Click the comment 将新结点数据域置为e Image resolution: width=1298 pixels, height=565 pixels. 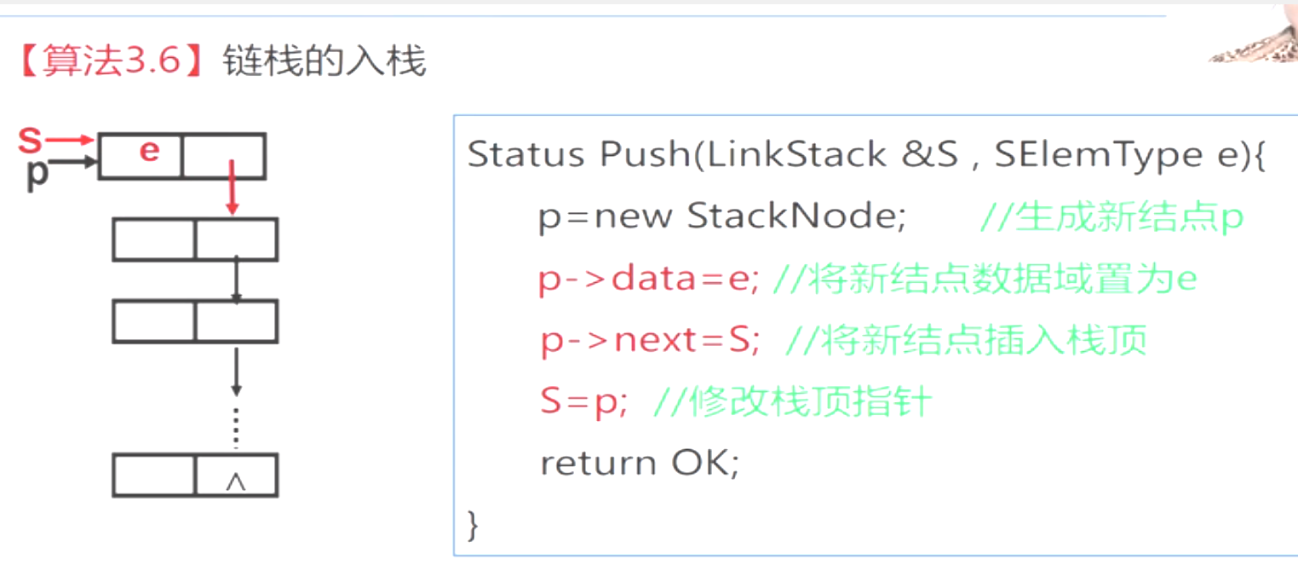tap(985, 280)
